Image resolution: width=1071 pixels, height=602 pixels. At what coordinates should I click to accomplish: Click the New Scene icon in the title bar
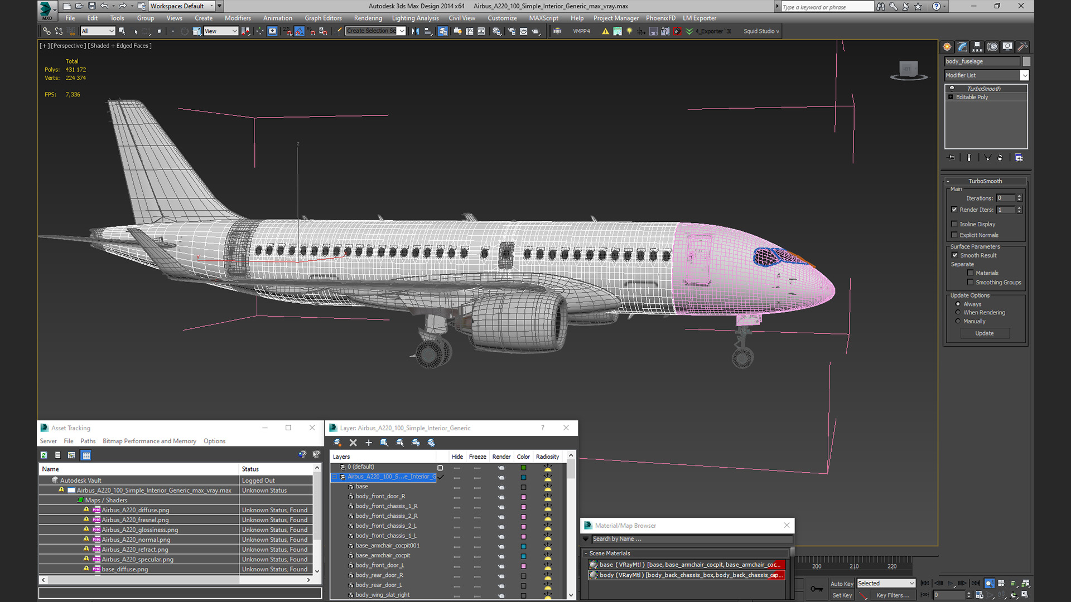(x=67, y=6)
